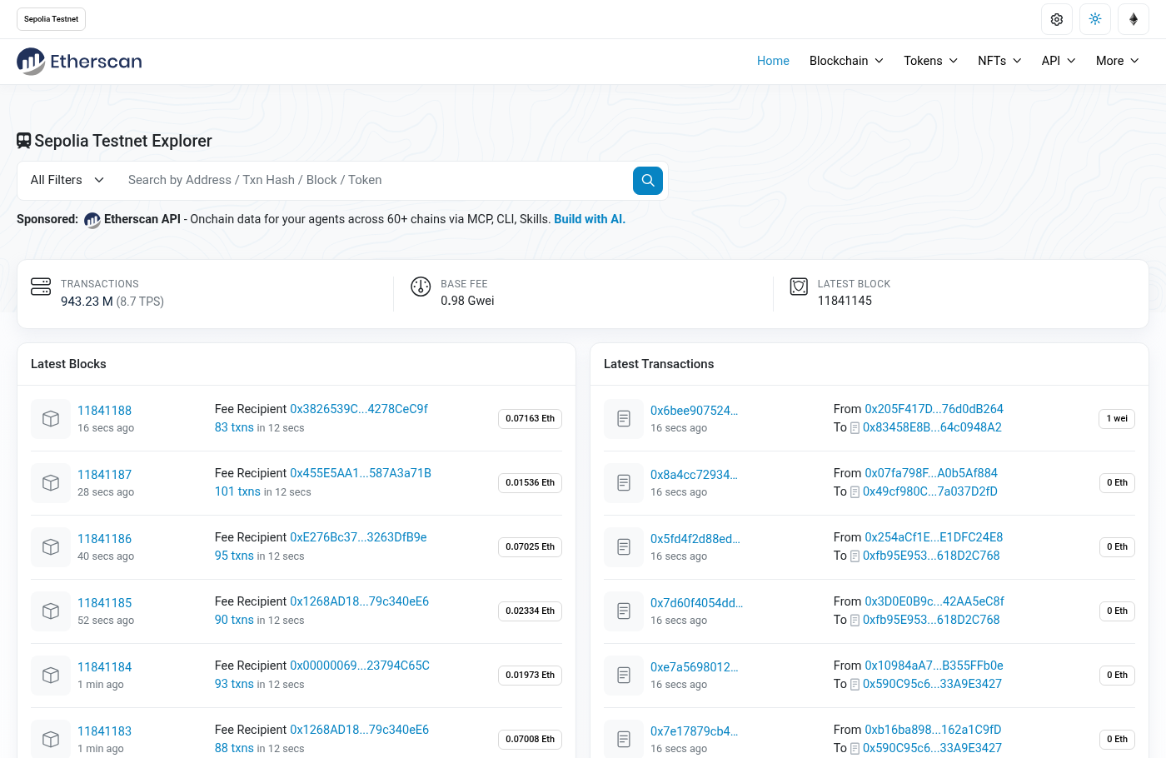This screenshot has width=1166, height=758.
Task: Open fee recipient 0x3826539C...4278CeC9f
Action: click(x=359, y=409)
